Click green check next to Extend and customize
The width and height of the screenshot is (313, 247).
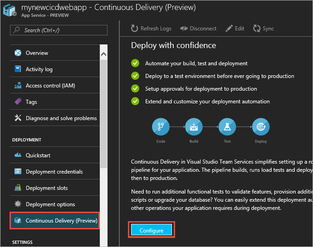(135, 102)
